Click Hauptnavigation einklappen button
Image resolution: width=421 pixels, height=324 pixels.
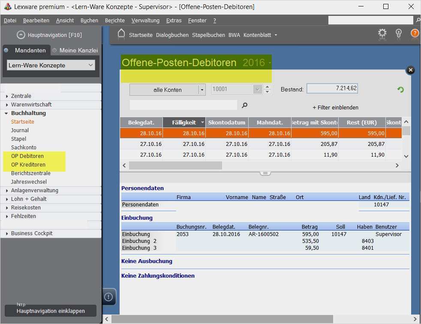click(x=51, y=311)
